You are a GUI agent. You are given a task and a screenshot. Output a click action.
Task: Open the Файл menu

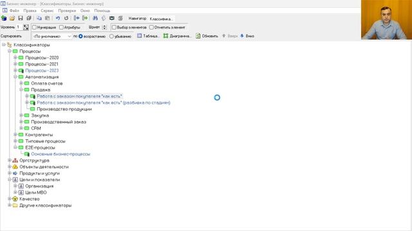point(14,11)
